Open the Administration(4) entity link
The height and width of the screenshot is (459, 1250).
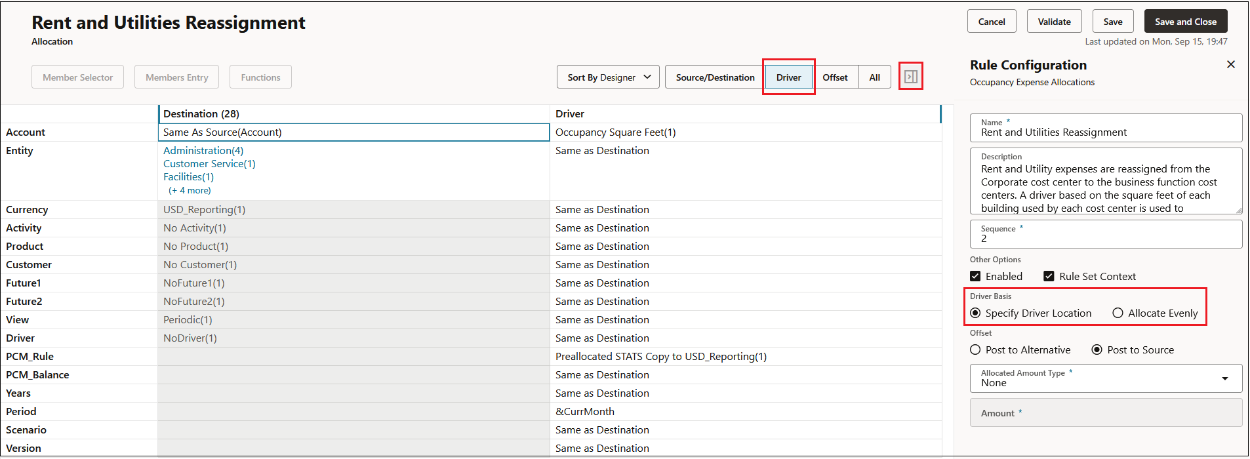click(x=203, y=150)
